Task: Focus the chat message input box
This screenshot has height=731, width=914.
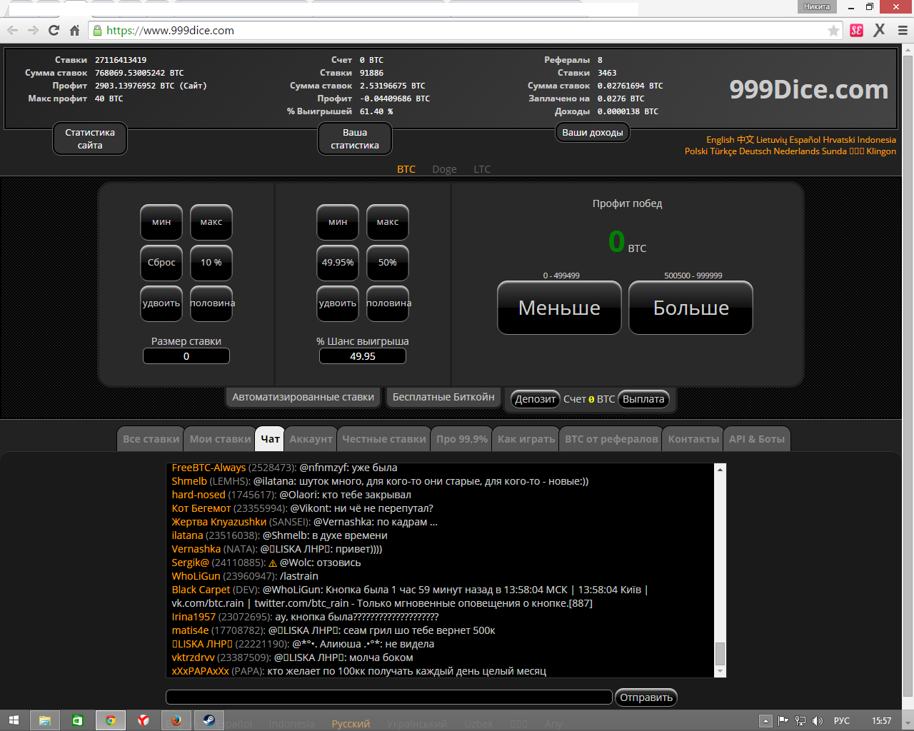Action: (x=389, y=697)
